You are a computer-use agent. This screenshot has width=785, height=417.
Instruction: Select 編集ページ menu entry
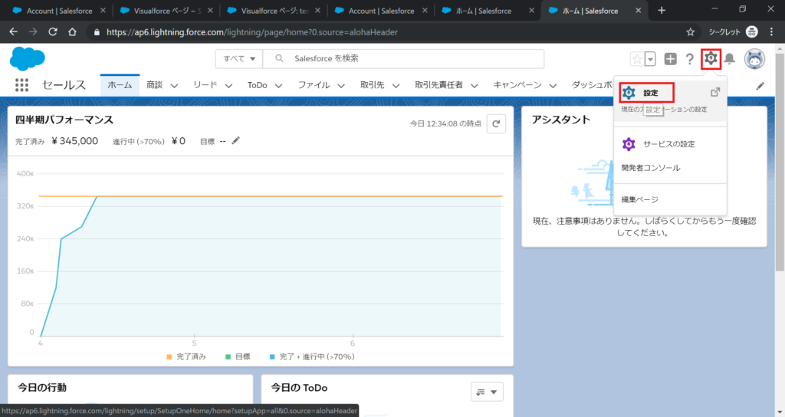click(x=639, y=199)
